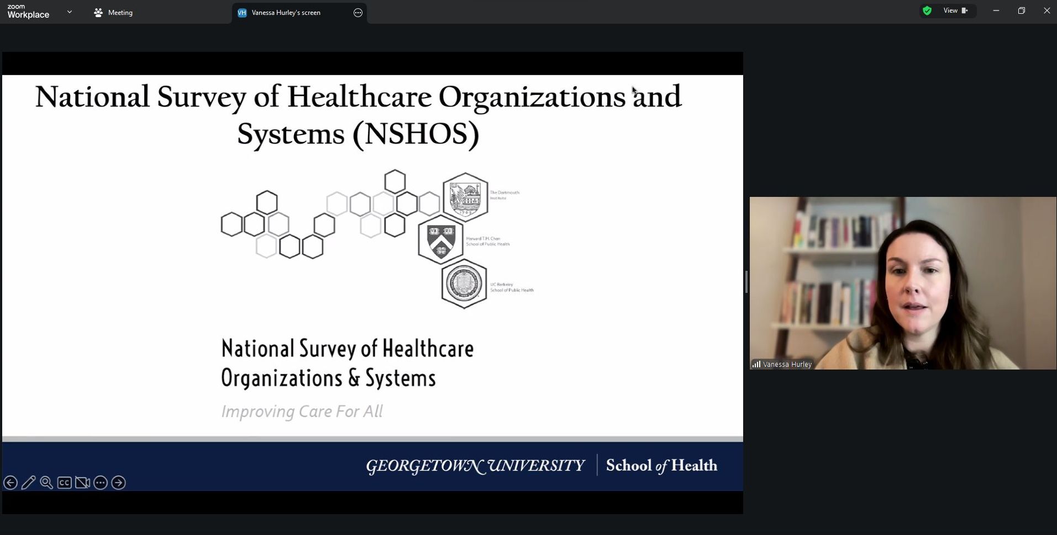
Task: Open the View layout menu
Action: coord(955,10)
